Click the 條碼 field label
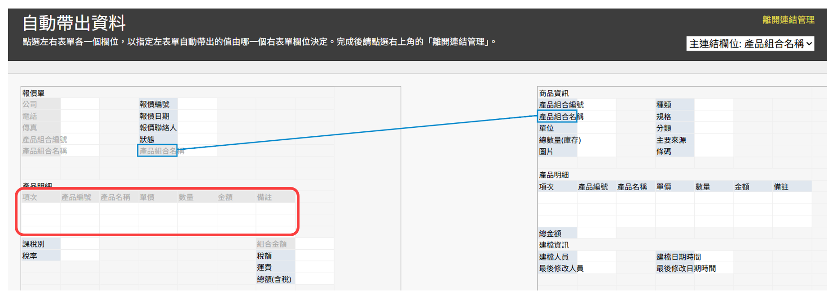The image size is (833, 299). tap(664, 152)
